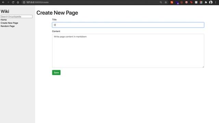The width and height of the screenshot is (219, 123).
Task: Click the green Save button
Action: 56,72
